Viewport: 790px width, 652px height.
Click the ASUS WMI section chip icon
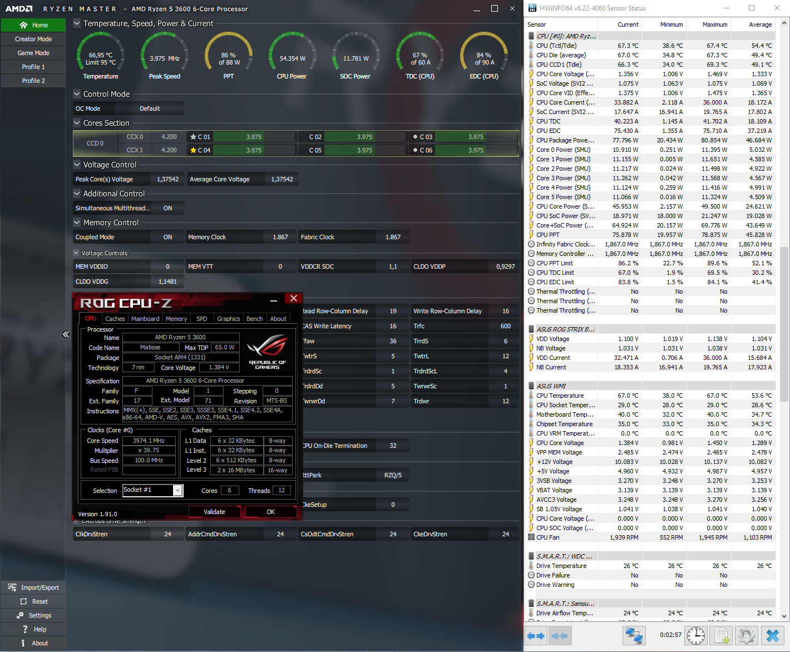click(531, 386)
